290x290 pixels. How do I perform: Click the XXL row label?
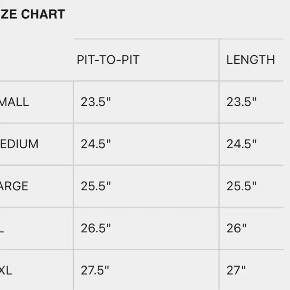6,270
